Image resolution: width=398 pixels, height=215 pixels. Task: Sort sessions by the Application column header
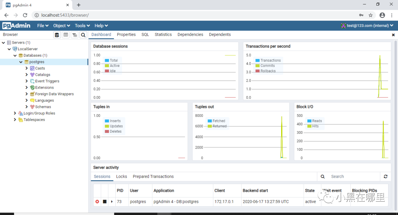click(164, 191)
